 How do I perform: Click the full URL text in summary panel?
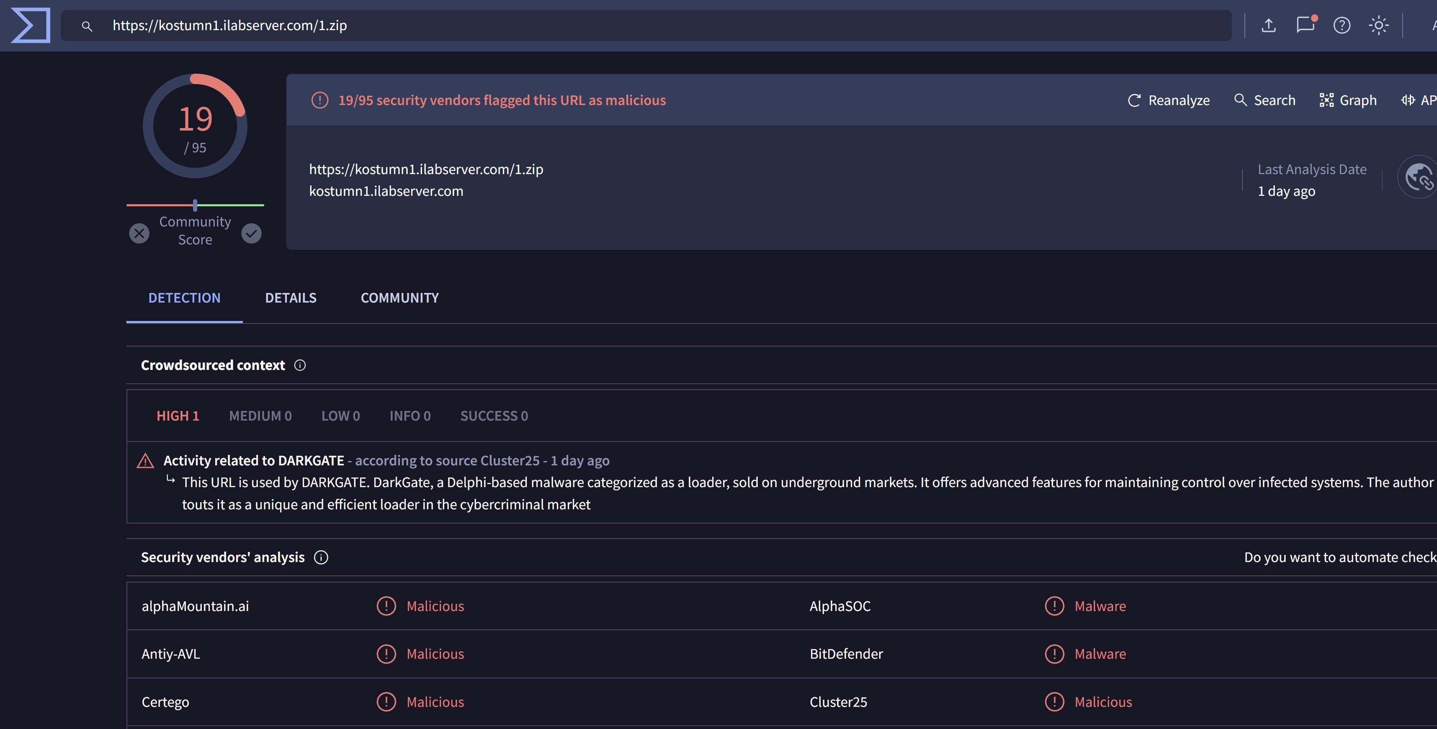click(426, 169)
